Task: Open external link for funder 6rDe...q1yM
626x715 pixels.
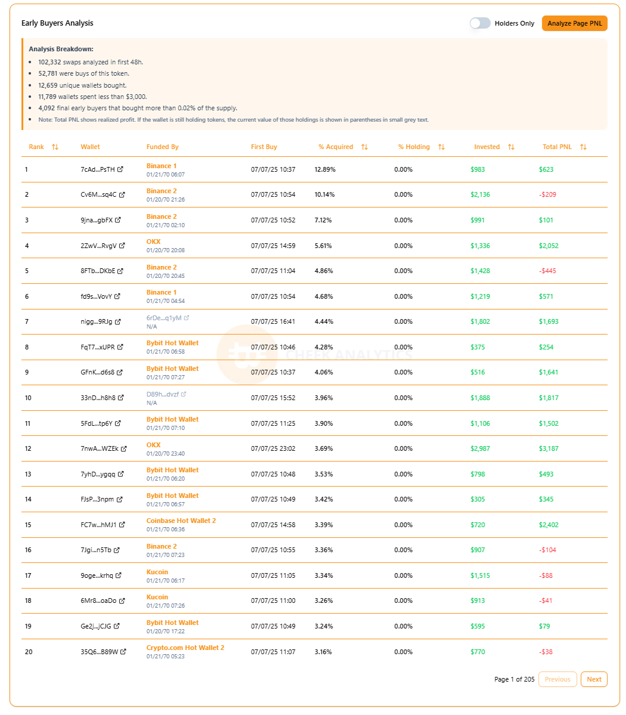Action: point(187,318)
